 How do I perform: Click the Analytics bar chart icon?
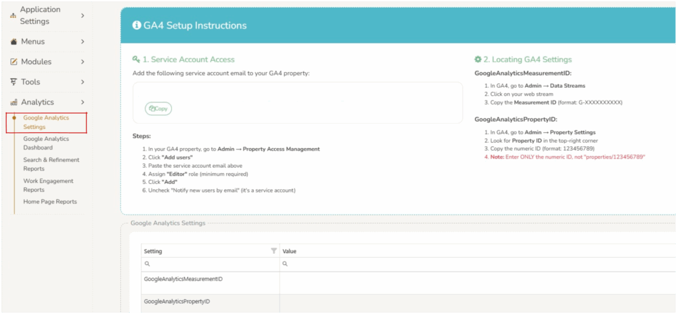click(x=14, y=102)
